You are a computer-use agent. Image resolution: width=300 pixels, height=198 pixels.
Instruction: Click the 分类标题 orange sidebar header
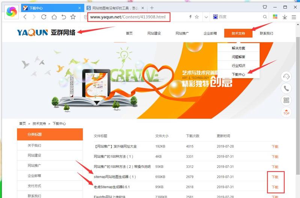tap(50, 134)
